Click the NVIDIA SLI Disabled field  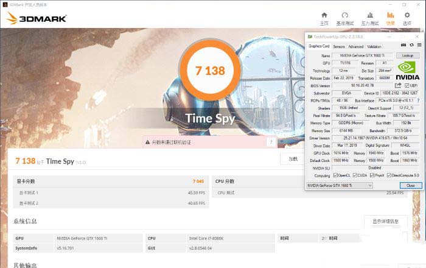tap(375, 168)
